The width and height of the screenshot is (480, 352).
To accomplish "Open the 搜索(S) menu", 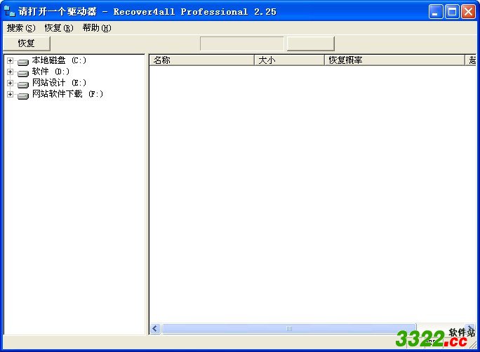I will [x=20, y=28].
